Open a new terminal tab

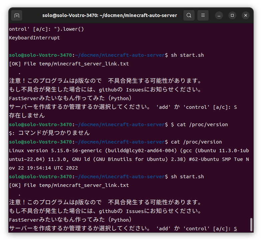[17, 16]
